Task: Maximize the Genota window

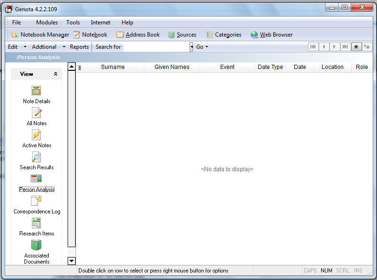Action: tap(345, 8)
